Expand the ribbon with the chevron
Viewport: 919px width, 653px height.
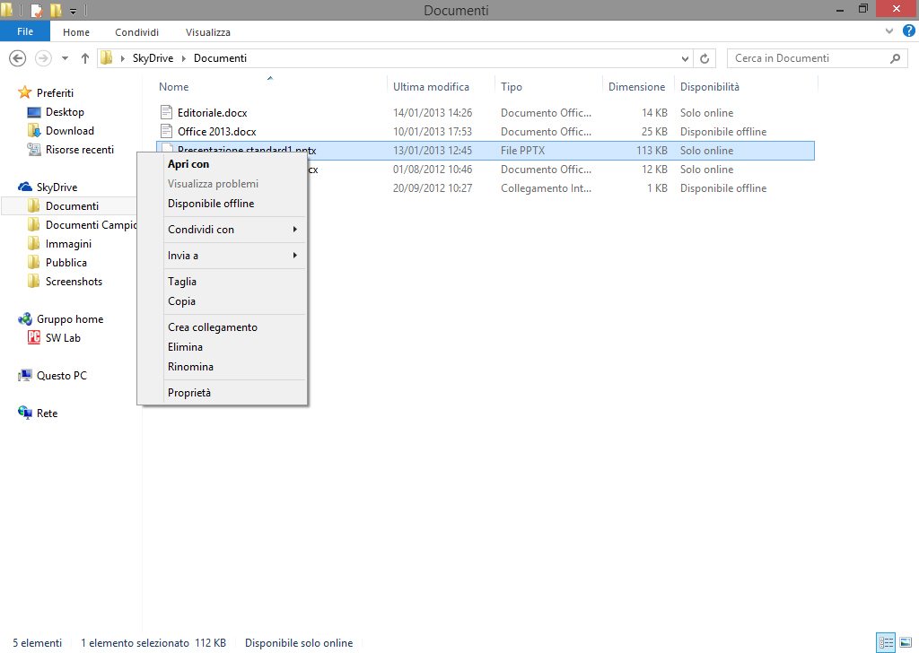point(887,32)
